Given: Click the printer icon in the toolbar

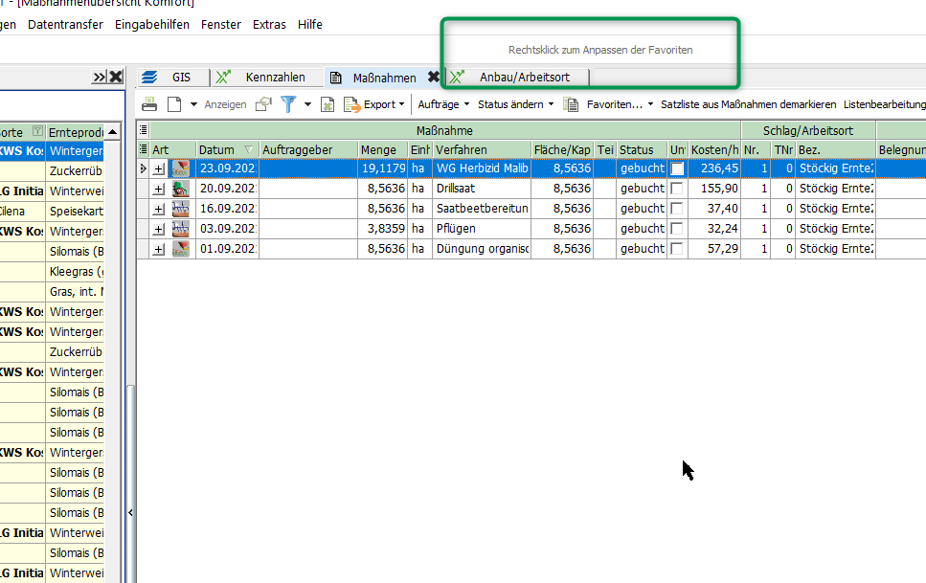Looking at the screenshot, I should (149, 104).
